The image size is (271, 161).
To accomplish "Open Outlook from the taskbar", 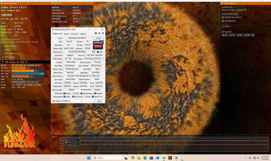I will coord(158,158).
